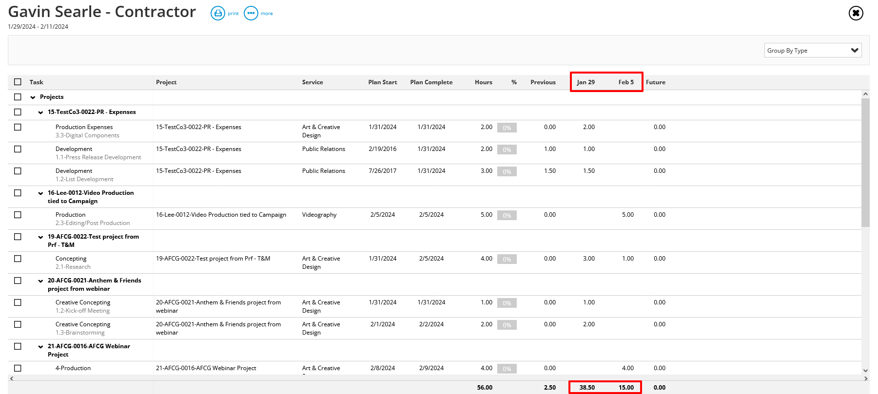Click the Previous column header
Image resolution: width=878 pixels, height=394 pixels.
tap(543, 82)
